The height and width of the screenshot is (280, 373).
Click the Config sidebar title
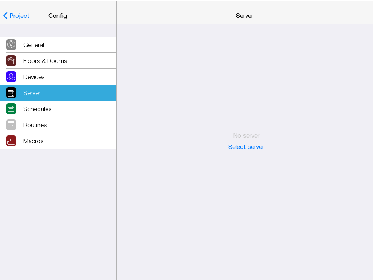pos(58,16)
